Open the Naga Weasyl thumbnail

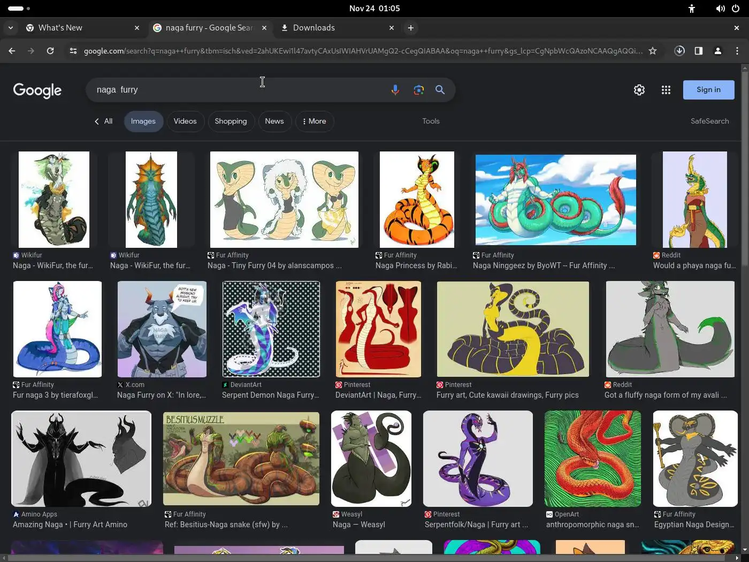tap(371, 459)
